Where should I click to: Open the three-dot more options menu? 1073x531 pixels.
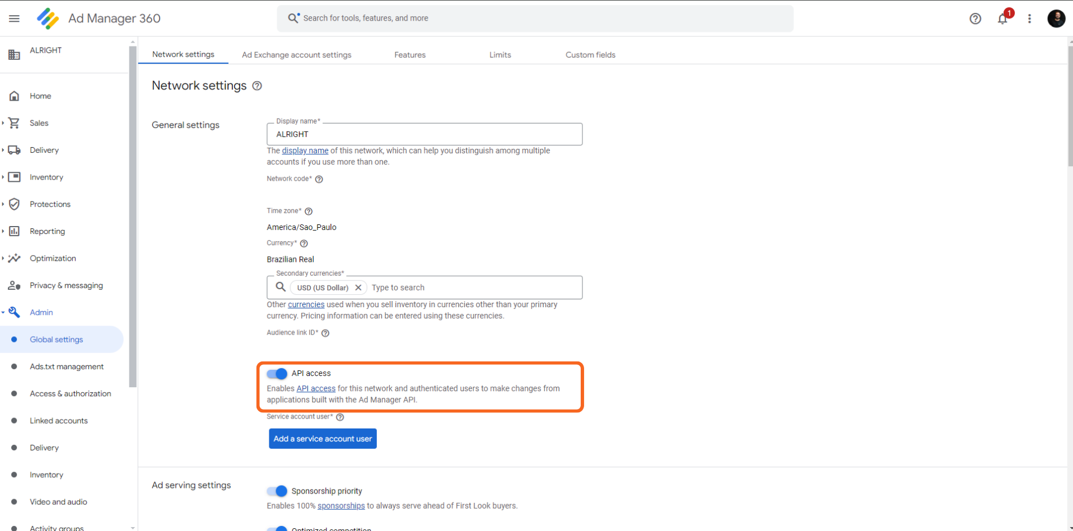[1029, 18]
